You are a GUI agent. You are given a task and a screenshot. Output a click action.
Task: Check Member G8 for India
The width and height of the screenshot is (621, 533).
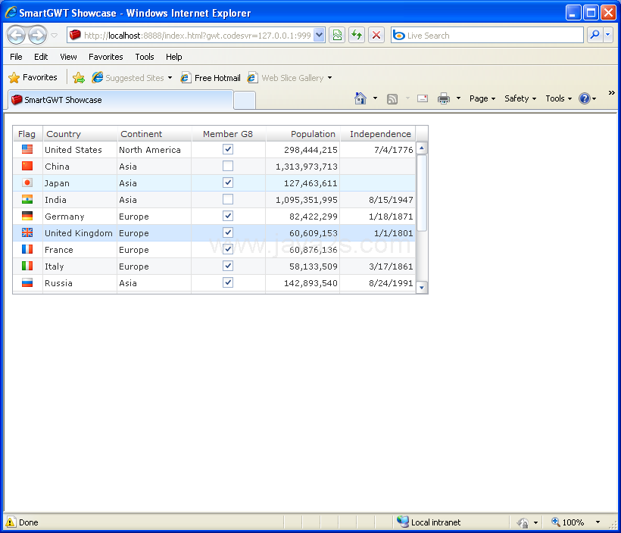[x=228, y=199]
